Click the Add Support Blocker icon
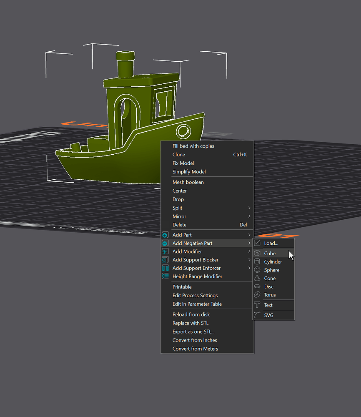This screenshot has width=361, height=417. point(165,259)
